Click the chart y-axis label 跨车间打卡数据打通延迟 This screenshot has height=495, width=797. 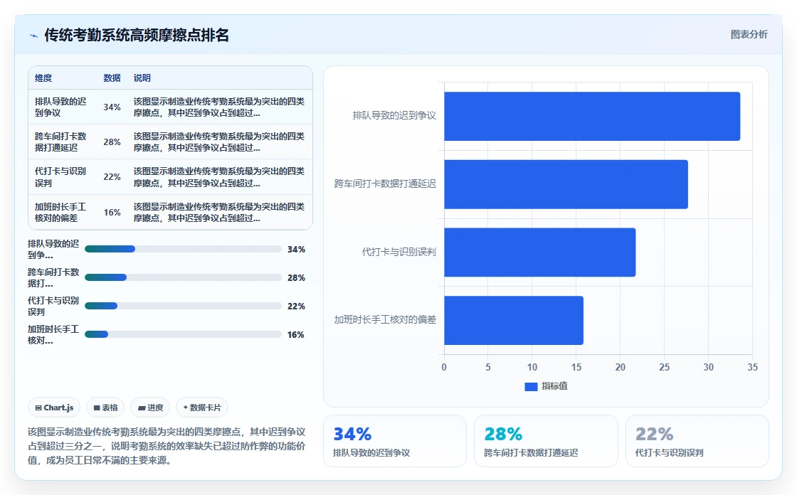[x=385, y=184]
